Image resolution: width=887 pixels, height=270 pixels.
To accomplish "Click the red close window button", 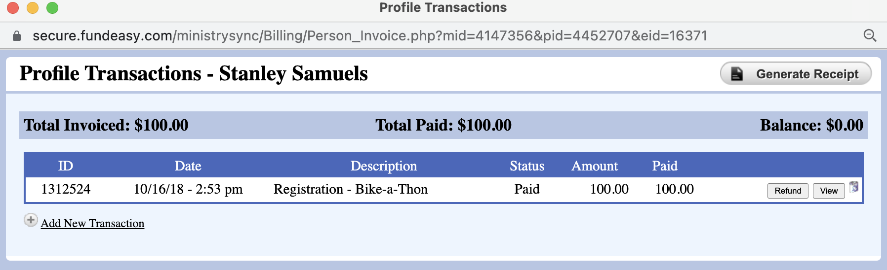I will click(x=13, y=8).
